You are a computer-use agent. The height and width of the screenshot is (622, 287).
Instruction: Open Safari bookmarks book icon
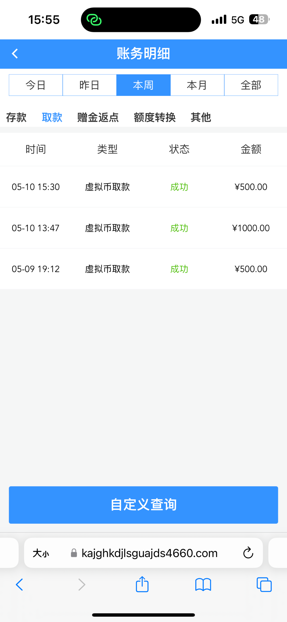pos(203,585)
